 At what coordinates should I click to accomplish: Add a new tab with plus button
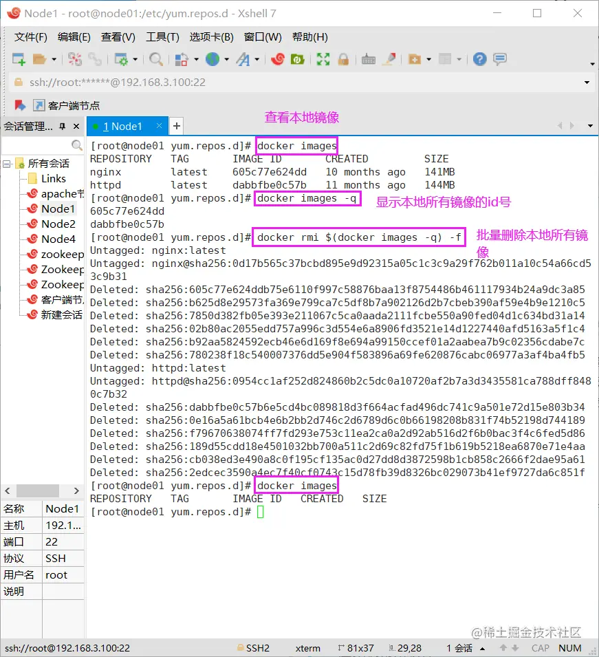(x=177, y=126)
